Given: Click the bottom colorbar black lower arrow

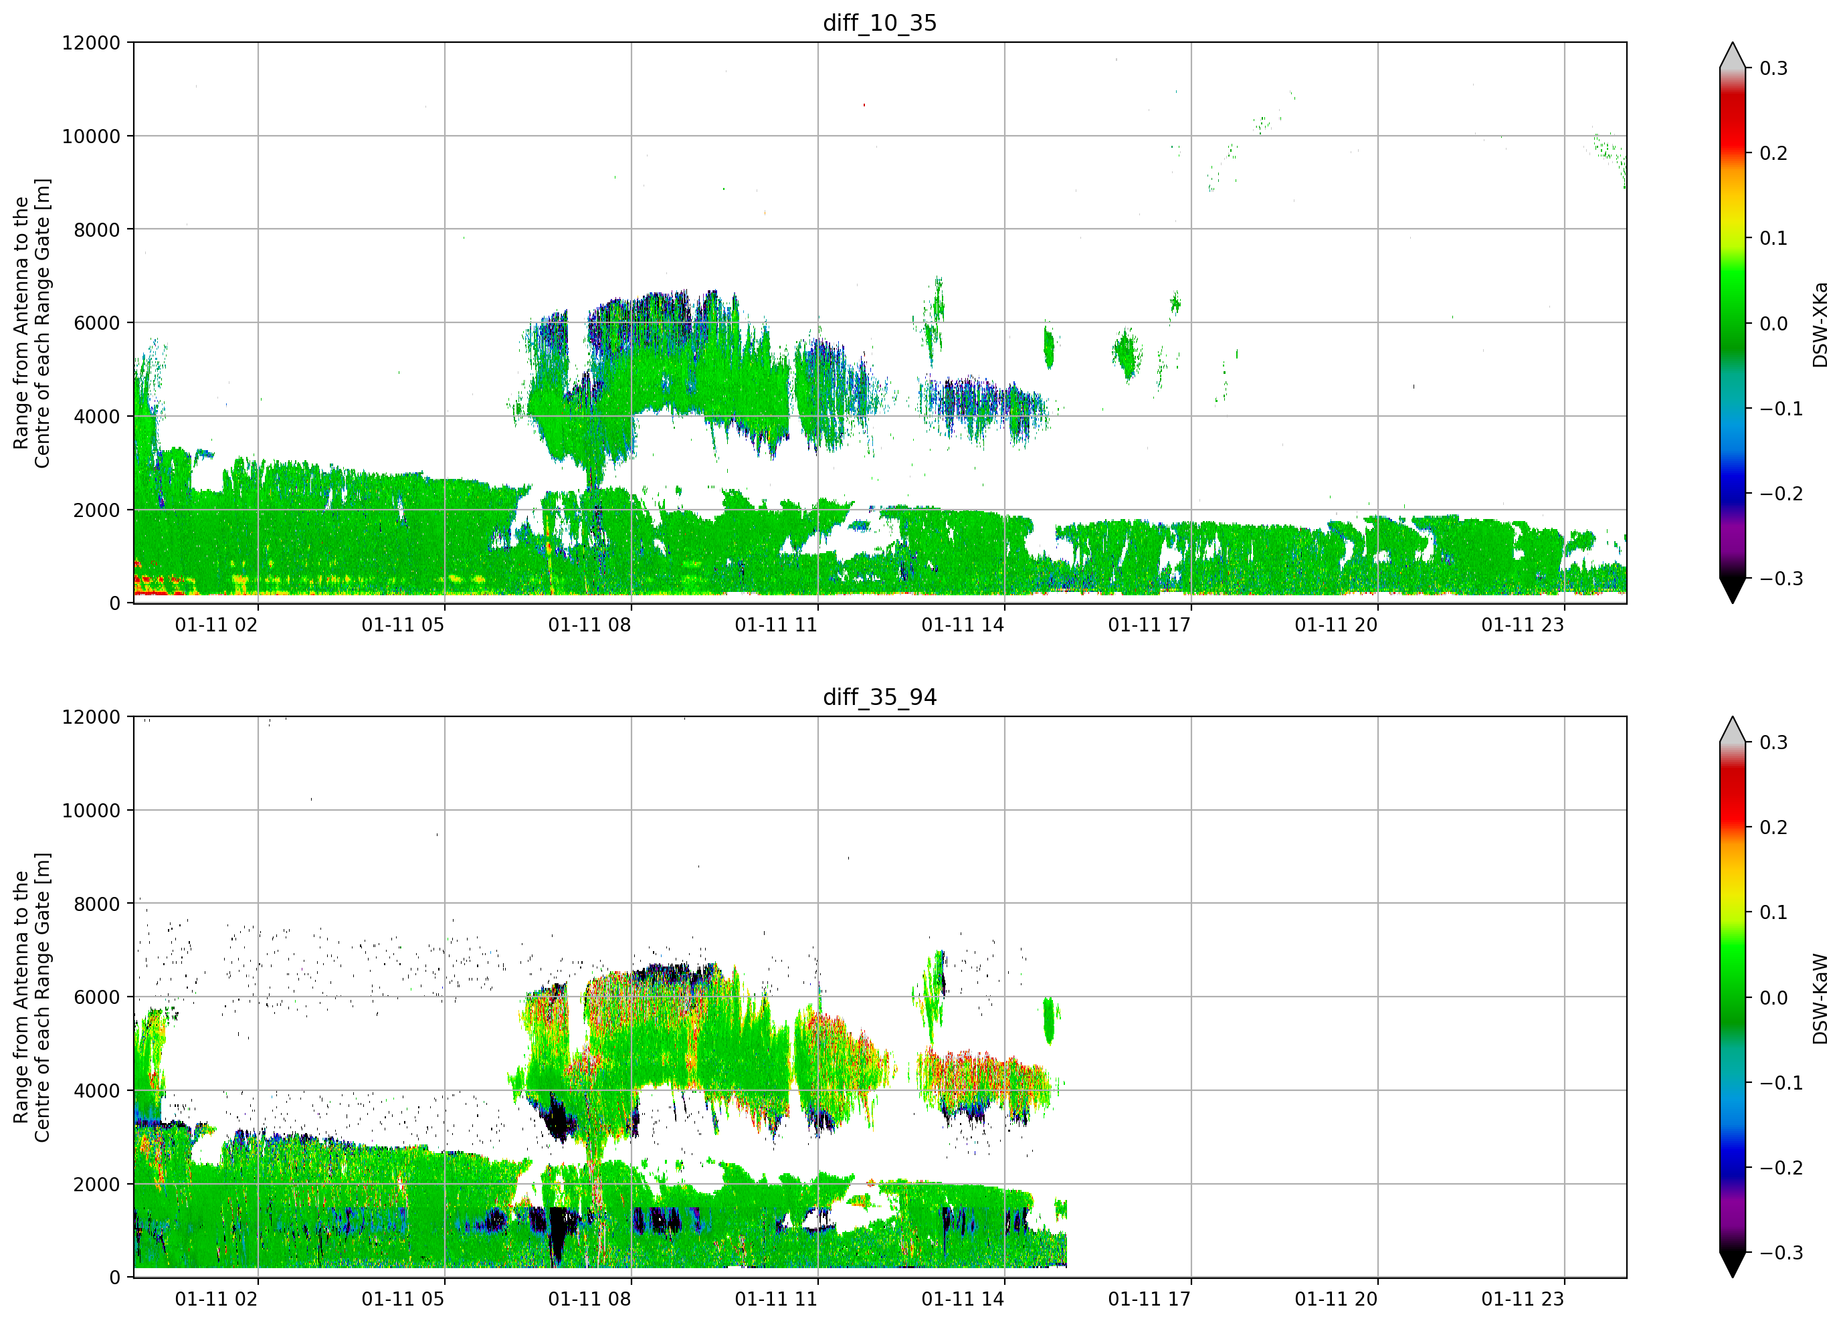Looking at the screenshot, I should 1732,1265.
